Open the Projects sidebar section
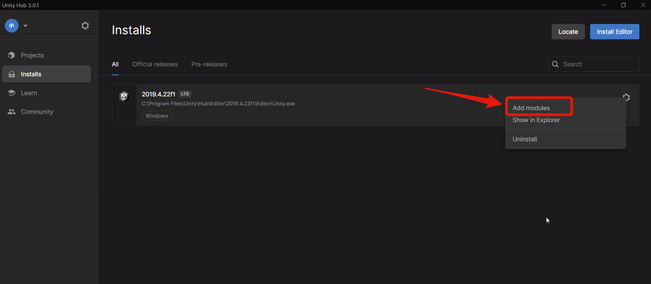This screenshot has width=651, height=284. (x=46, y=55)
